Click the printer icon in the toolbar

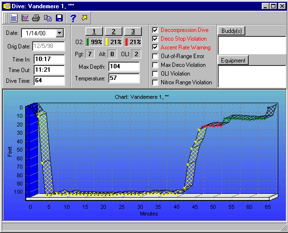click(36, 18)
